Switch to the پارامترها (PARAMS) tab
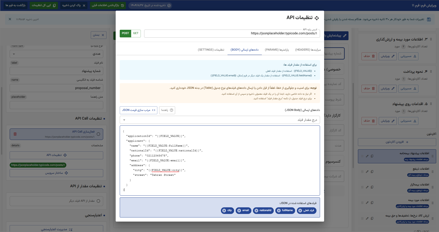Viewport: 439px width, 232px height. (x=277, y=50)
